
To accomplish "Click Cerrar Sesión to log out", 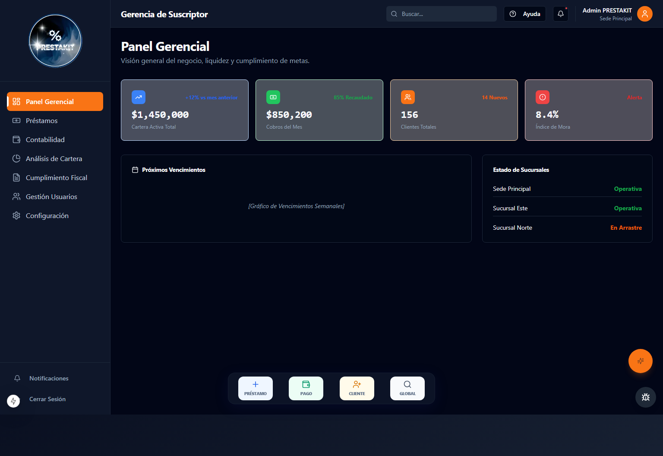I will coord(47,399).
